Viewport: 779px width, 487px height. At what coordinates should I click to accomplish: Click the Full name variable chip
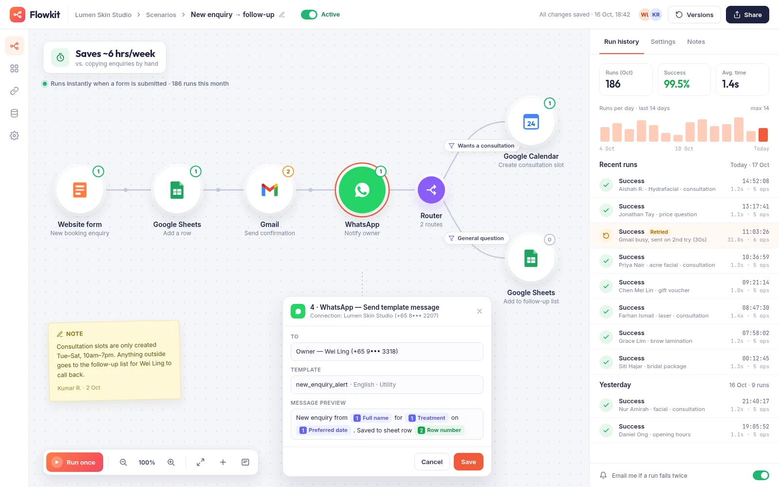(371, 418)
